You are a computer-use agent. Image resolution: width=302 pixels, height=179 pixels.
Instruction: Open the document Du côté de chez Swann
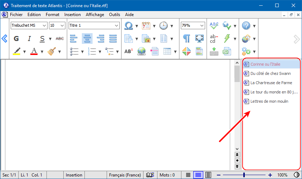[270, 73]
